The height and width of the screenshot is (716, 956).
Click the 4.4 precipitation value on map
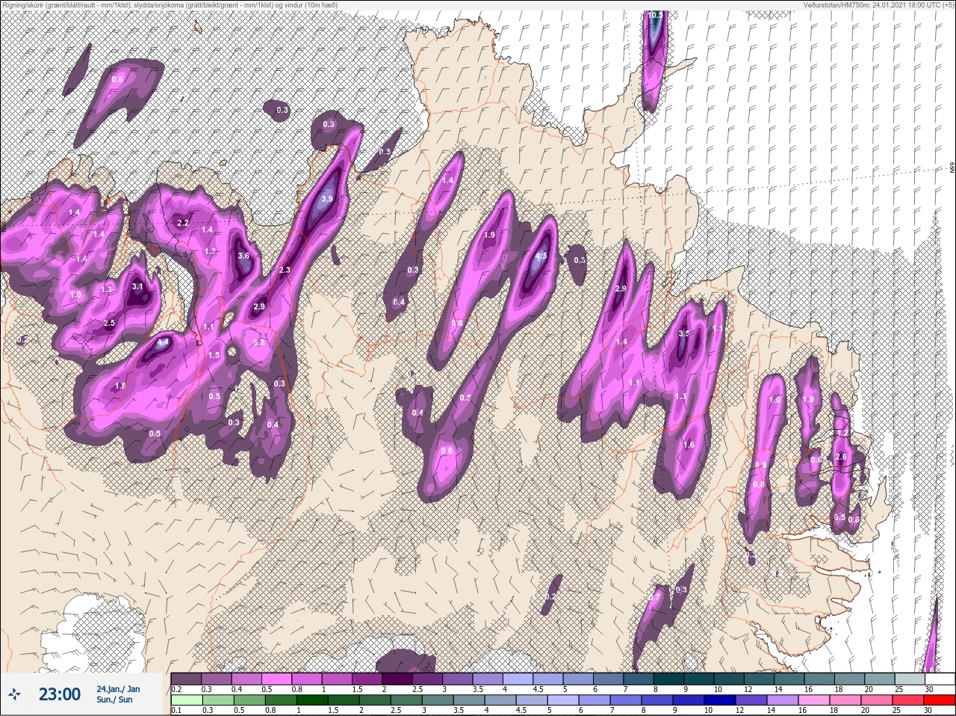163,344
